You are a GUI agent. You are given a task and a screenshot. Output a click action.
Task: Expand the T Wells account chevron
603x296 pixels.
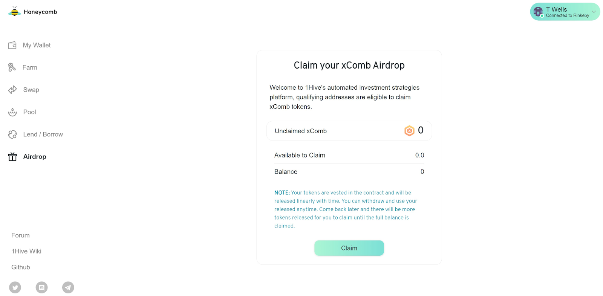coord(594,12)
